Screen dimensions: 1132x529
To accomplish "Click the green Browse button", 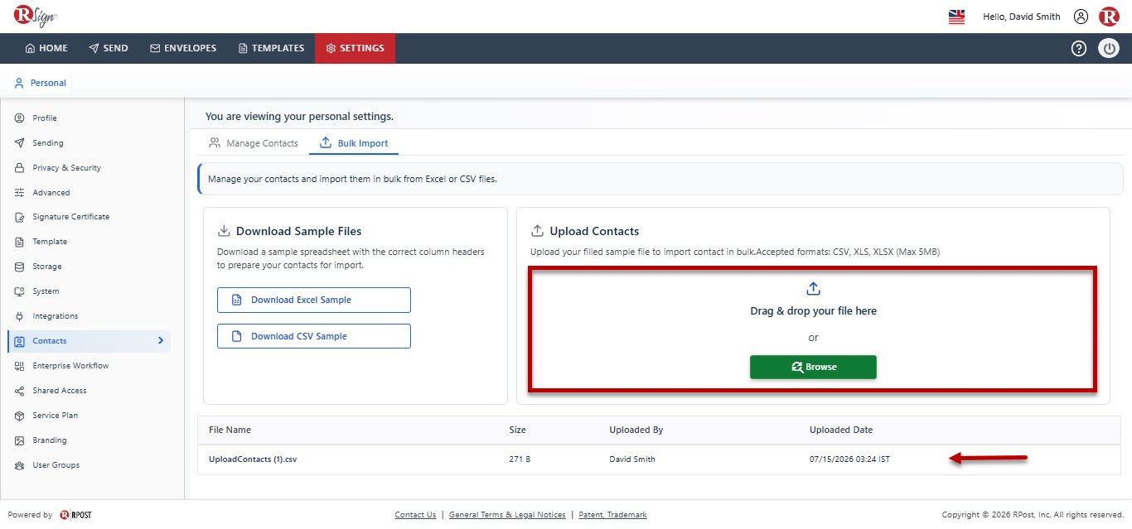I will point(813,367).
